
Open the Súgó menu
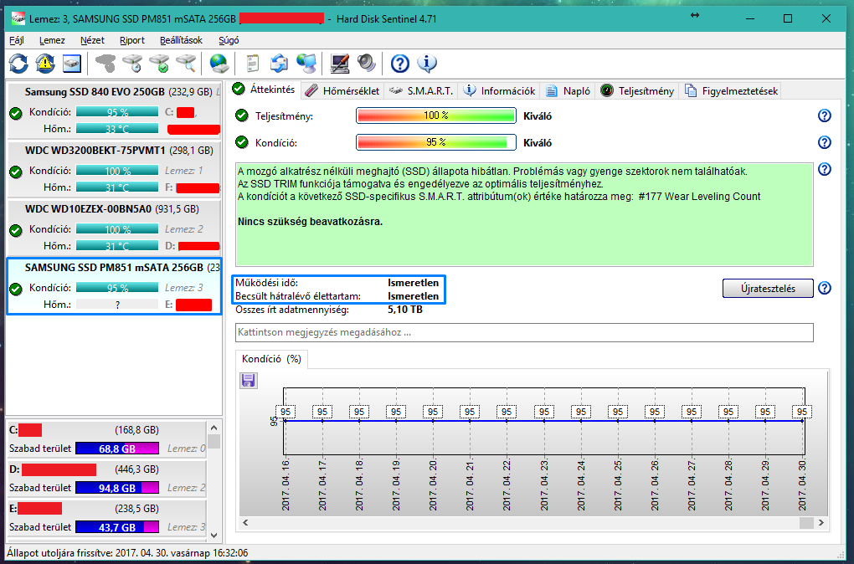(229, 40)
